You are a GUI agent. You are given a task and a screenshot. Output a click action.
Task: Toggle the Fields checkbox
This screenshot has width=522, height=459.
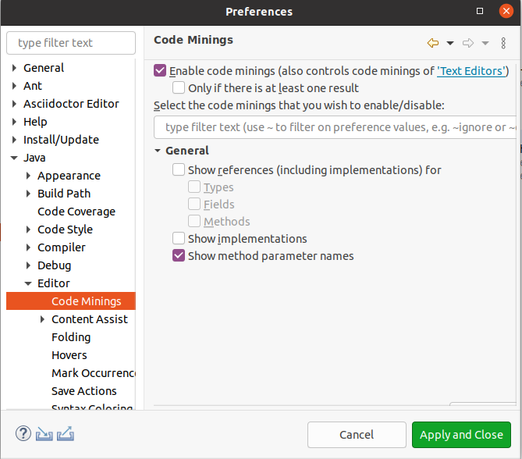click(194, 204)
